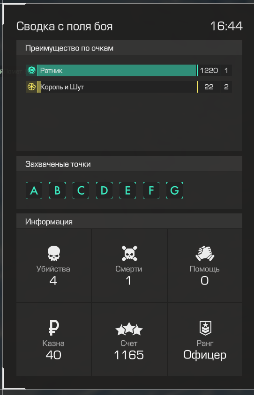
Task: Click the skull-and-crossbones Смерти icon
Action: tap(129, 253)
